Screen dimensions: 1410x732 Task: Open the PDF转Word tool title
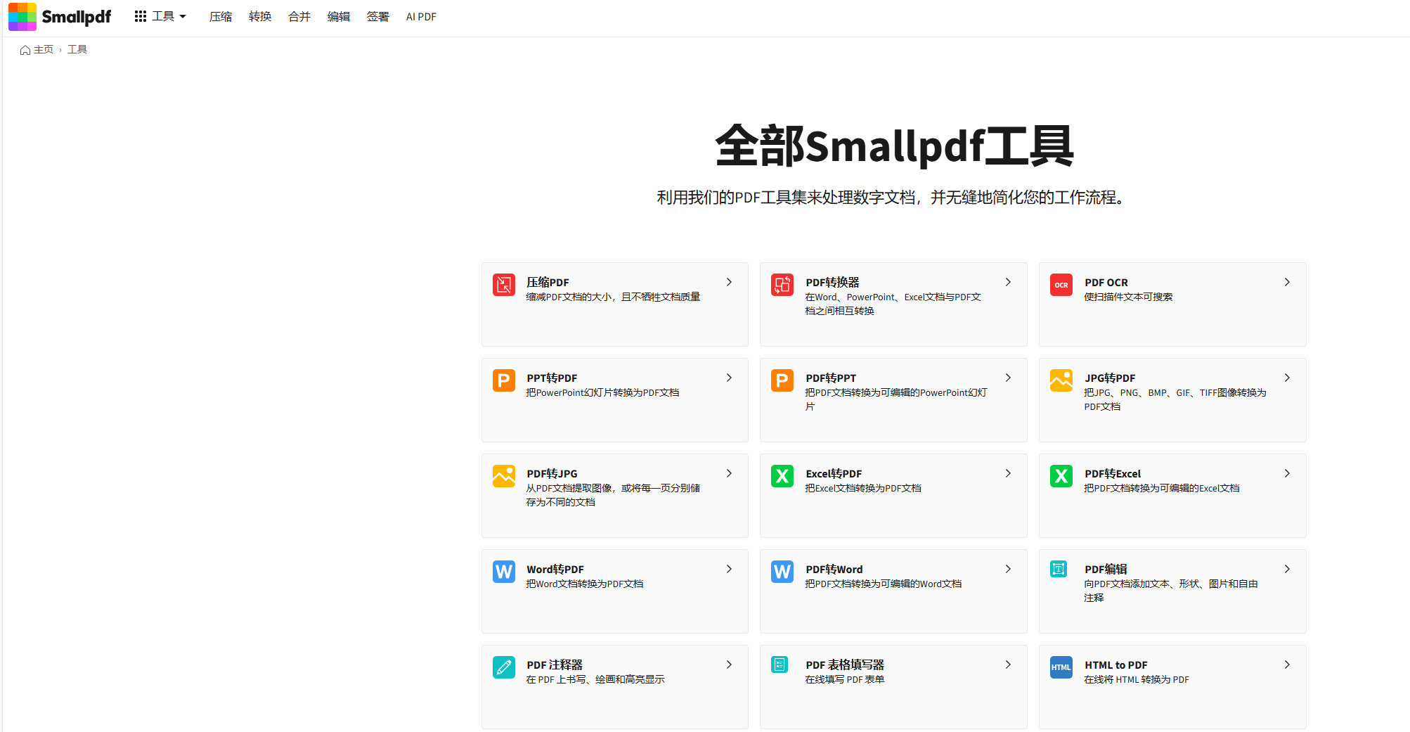coord(834,569)
